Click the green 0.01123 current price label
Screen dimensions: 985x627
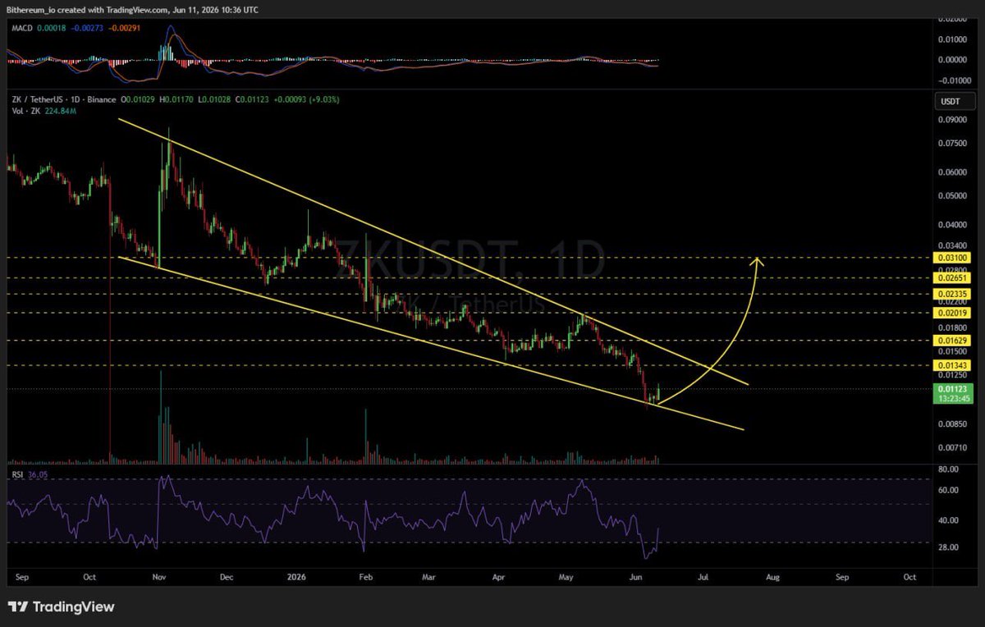(952, 389)
